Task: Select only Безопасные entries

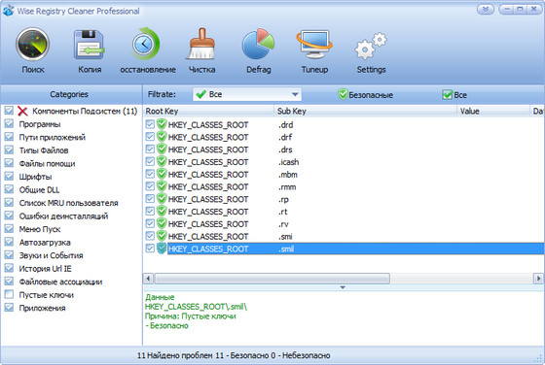Action: 365,94
